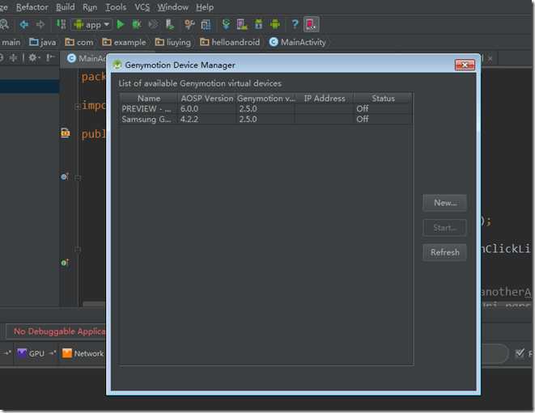Run the app with green play icon
Screen dimensions: 535x413
coord(120,24)
